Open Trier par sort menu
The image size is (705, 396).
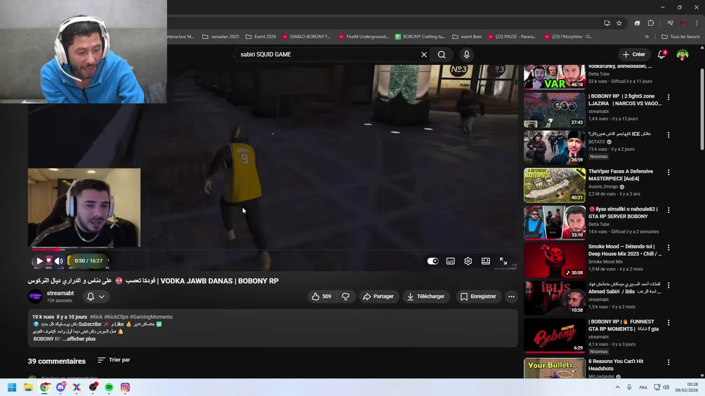tap(114, 360)
